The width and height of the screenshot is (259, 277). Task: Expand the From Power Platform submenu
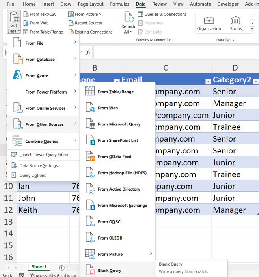point(43,92)
